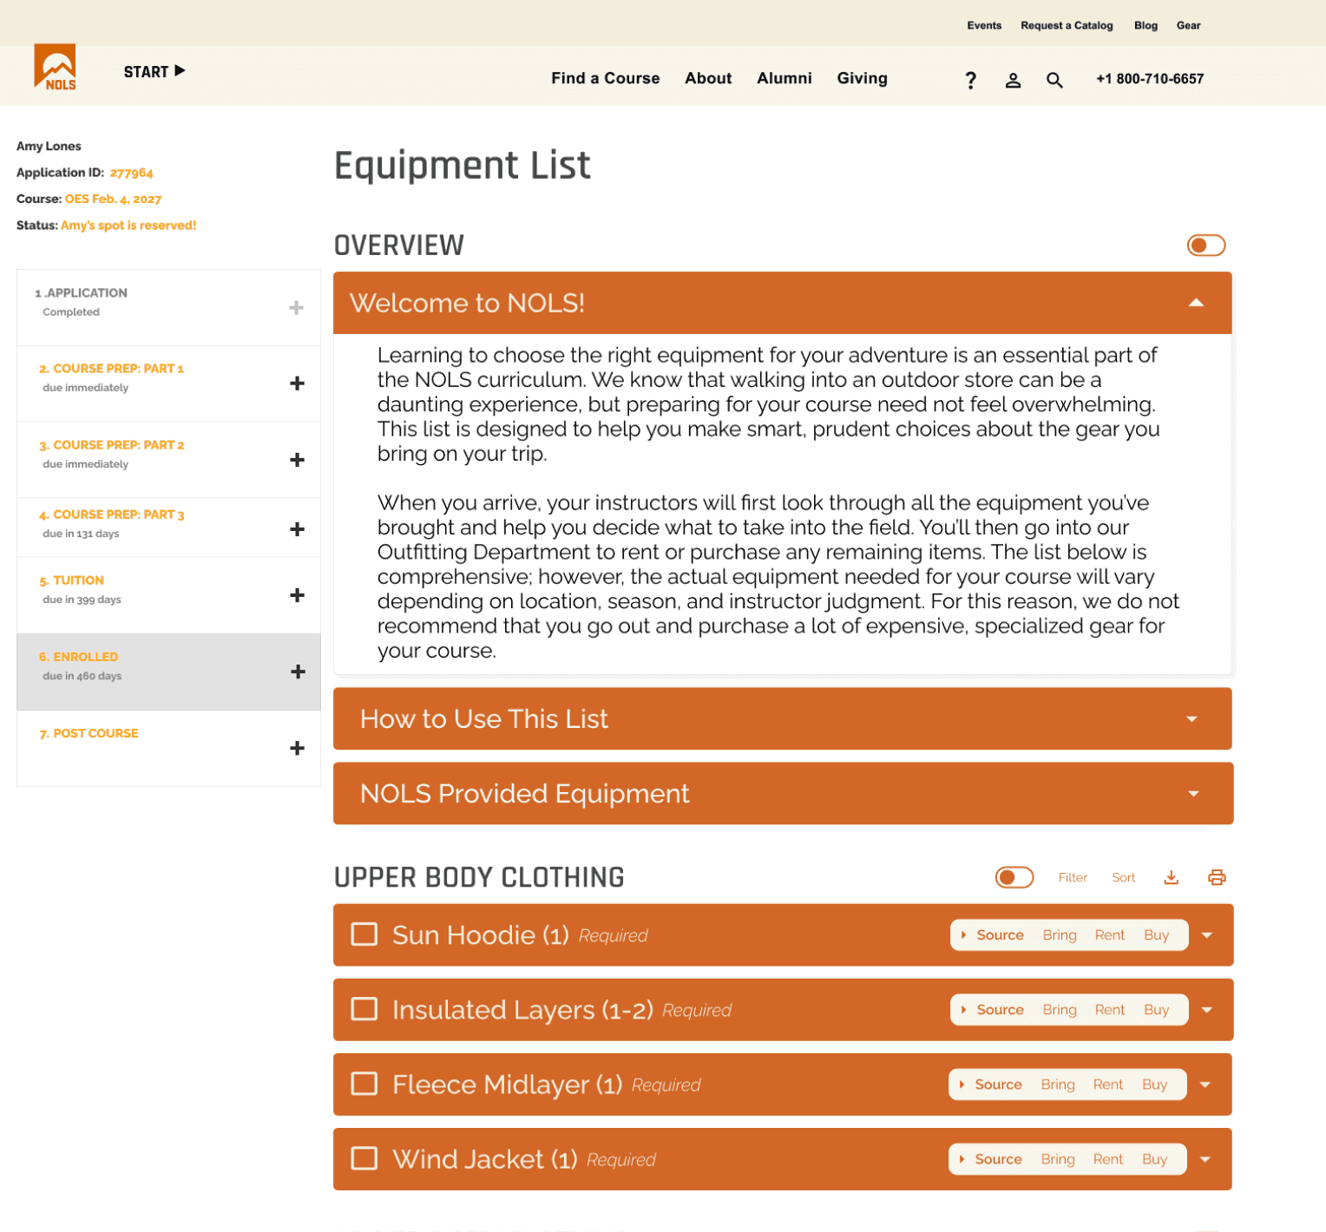The image size is (1326, 1232).
Task: Click the NOLS logo
Action: 55,67
